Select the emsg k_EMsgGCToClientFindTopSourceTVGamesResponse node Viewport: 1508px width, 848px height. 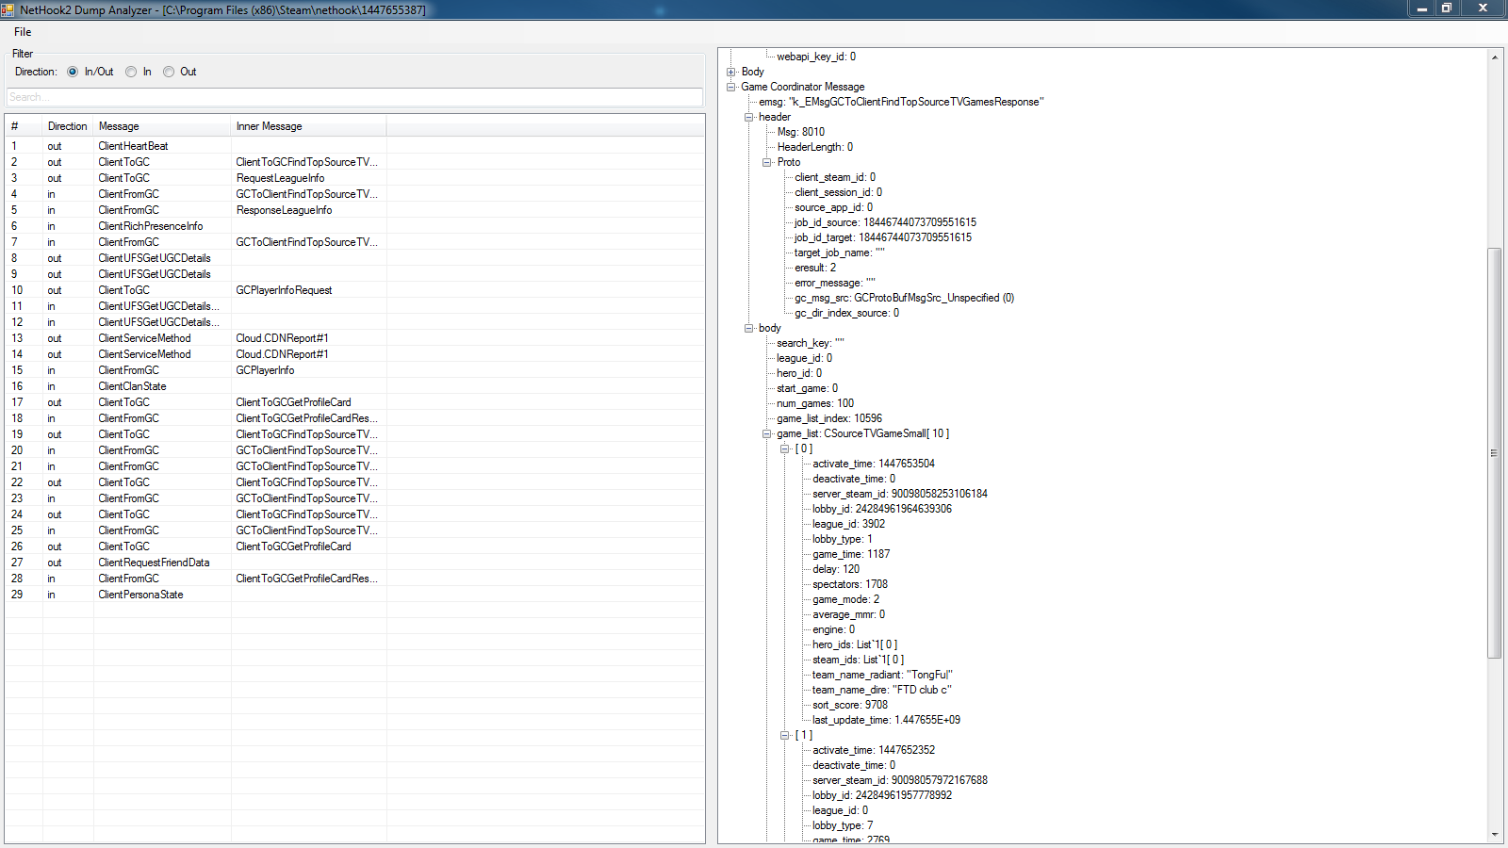[x=901, y=102]
